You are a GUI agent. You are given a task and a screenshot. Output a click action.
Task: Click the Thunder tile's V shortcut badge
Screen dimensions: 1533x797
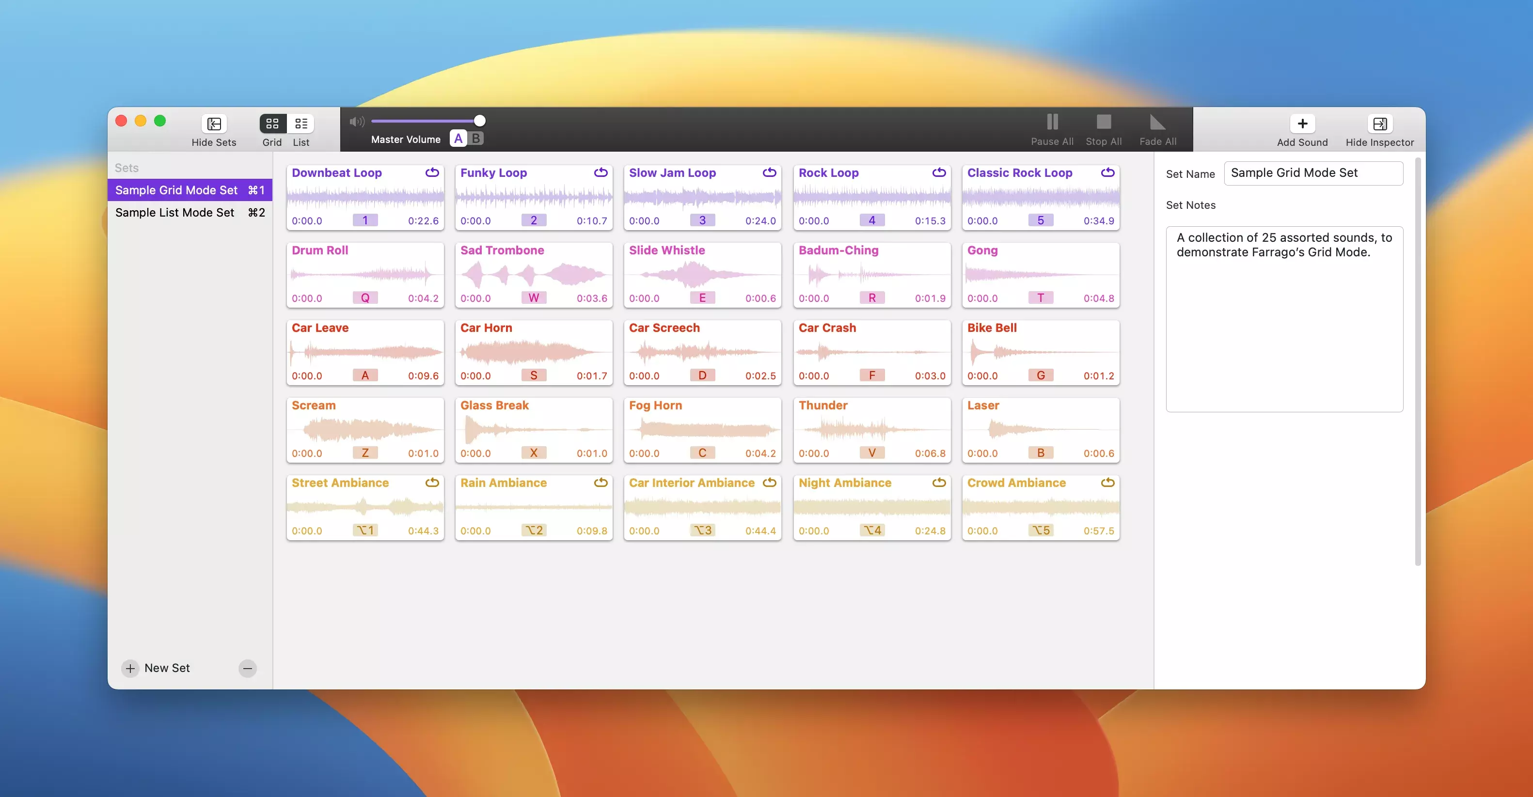point(871,453)
